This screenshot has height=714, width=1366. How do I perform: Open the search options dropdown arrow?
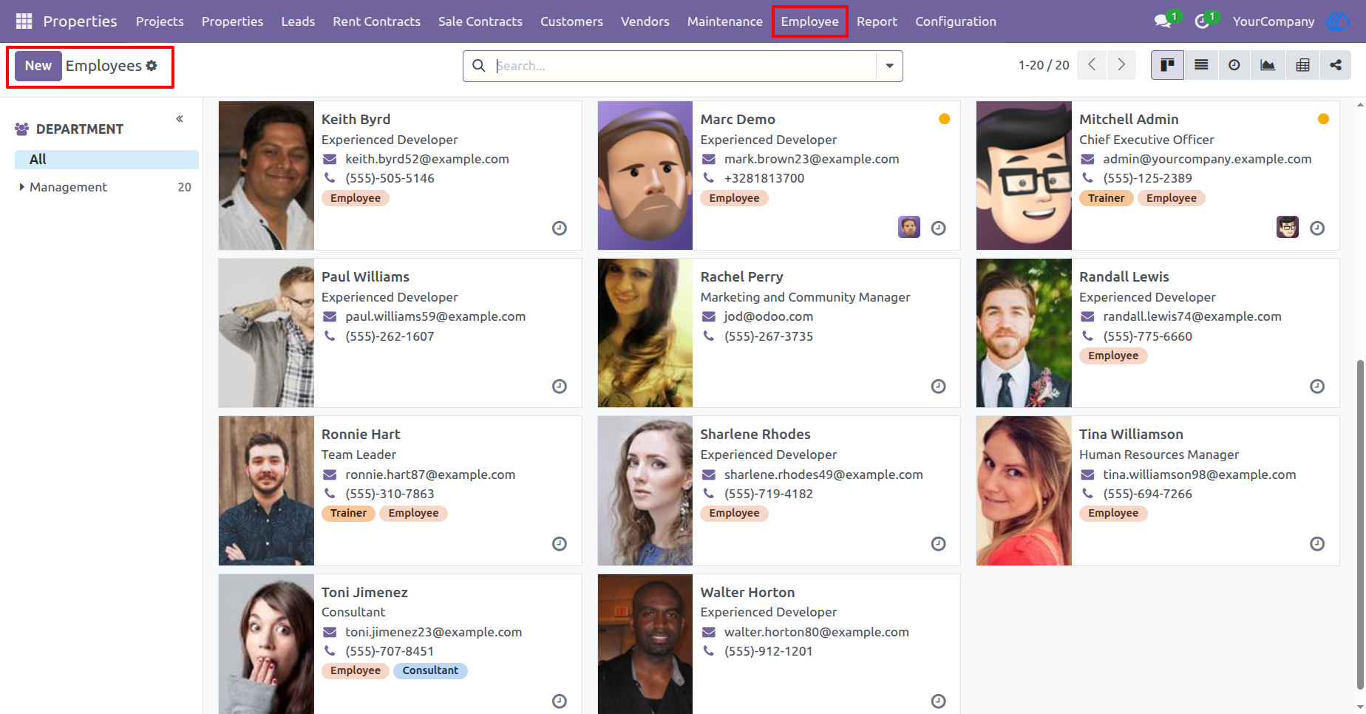click(x=889, y=66)
